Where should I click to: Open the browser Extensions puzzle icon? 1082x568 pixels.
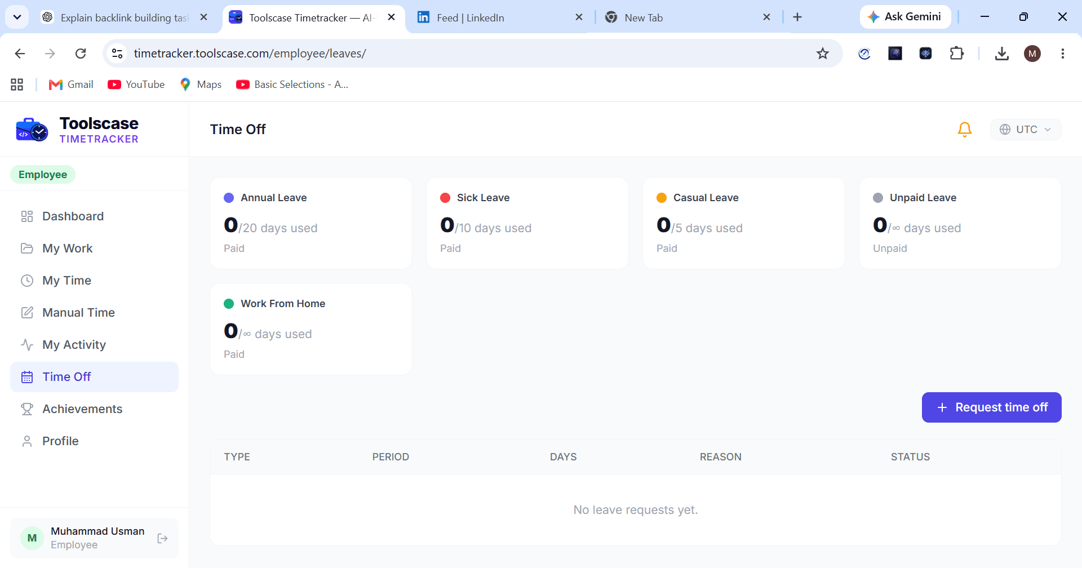(956, 54)
